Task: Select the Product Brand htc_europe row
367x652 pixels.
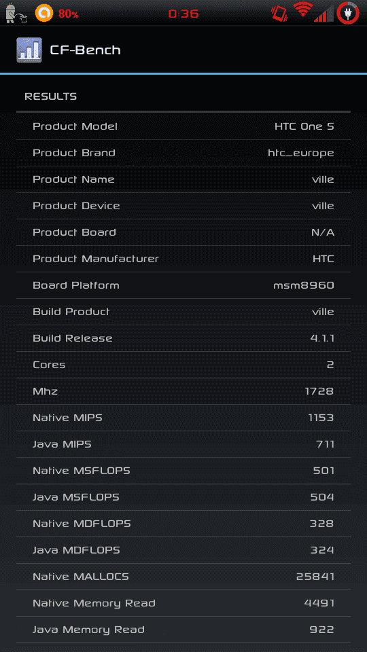Action: (183, 153)
